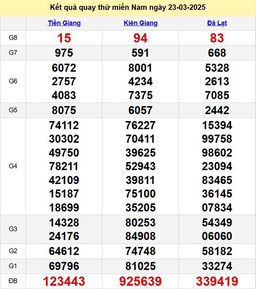Click G6 value 7085
256x289 pixels.
point(217,95)
